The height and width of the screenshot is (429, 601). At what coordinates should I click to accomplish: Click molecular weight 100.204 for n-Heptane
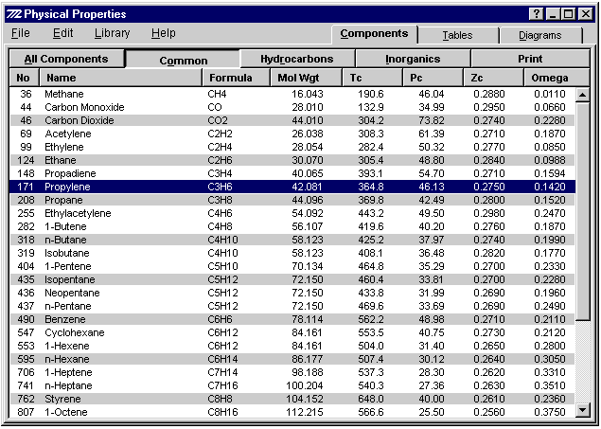point(305,385)
